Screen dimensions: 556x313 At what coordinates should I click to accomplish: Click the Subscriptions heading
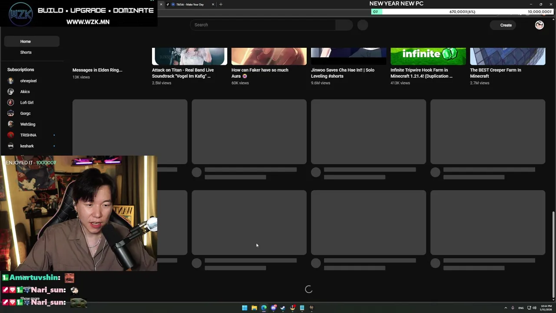(x=20, y=70)
